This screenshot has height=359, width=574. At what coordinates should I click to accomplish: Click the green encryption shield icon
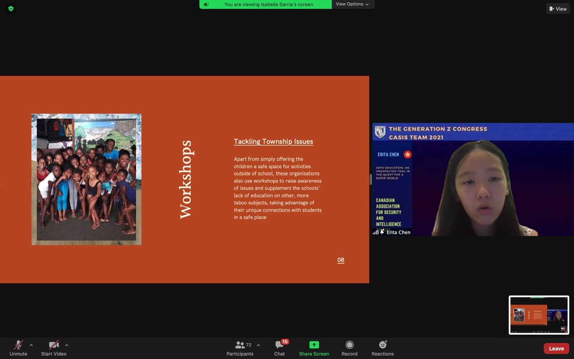coord(11,9)
